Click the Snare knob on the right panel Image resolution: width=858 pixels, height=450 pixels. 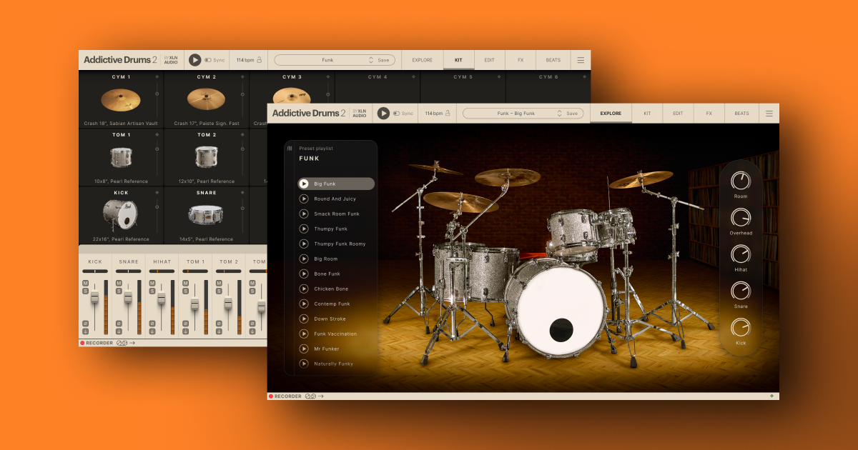[x=741, y=291]
